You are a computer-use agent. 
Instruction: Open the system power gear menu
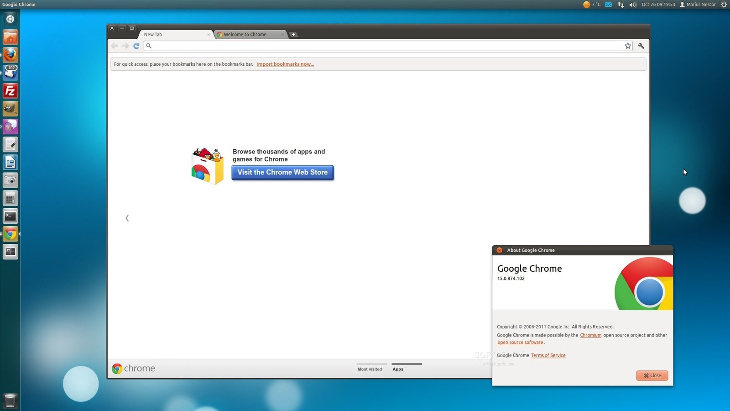point(724,5)
